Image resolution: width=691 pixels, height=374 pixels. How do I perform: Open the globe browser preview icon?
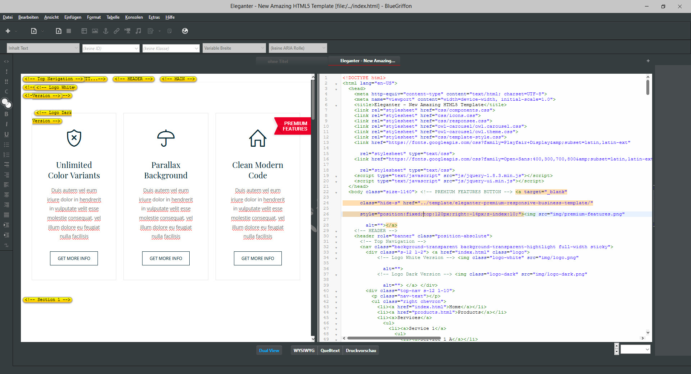[x=185, y=31]
